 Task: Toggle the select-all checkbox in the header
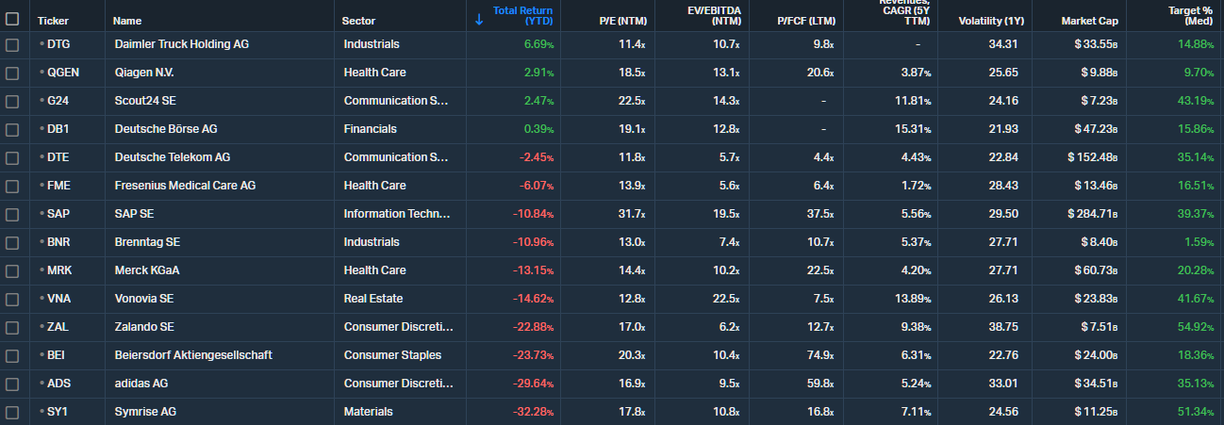point(12,18)
